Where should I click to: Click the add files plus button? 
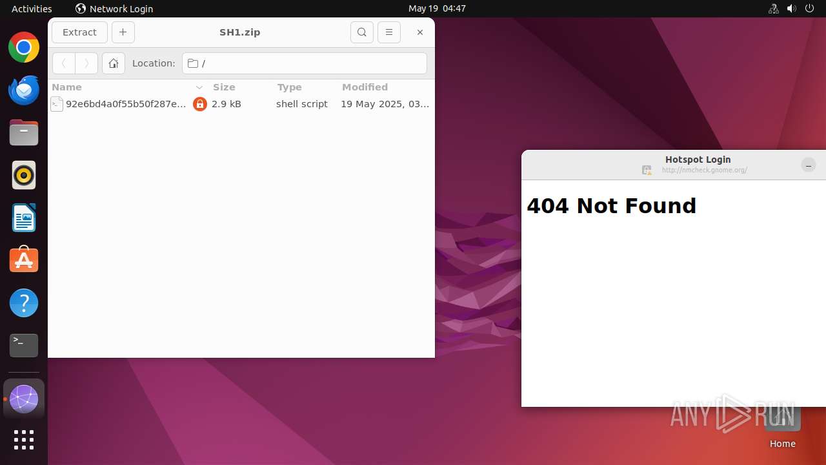click(123, 32)
